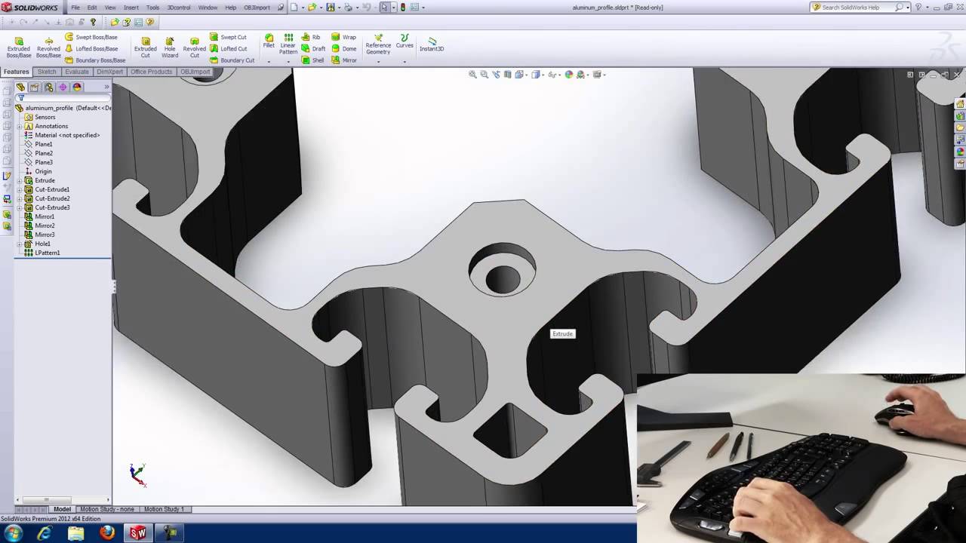Image resolution: width=966 pixels, height=543 pixels.
Task: Open the File menu
Action: pyautogui.click(x=75, y=8)
